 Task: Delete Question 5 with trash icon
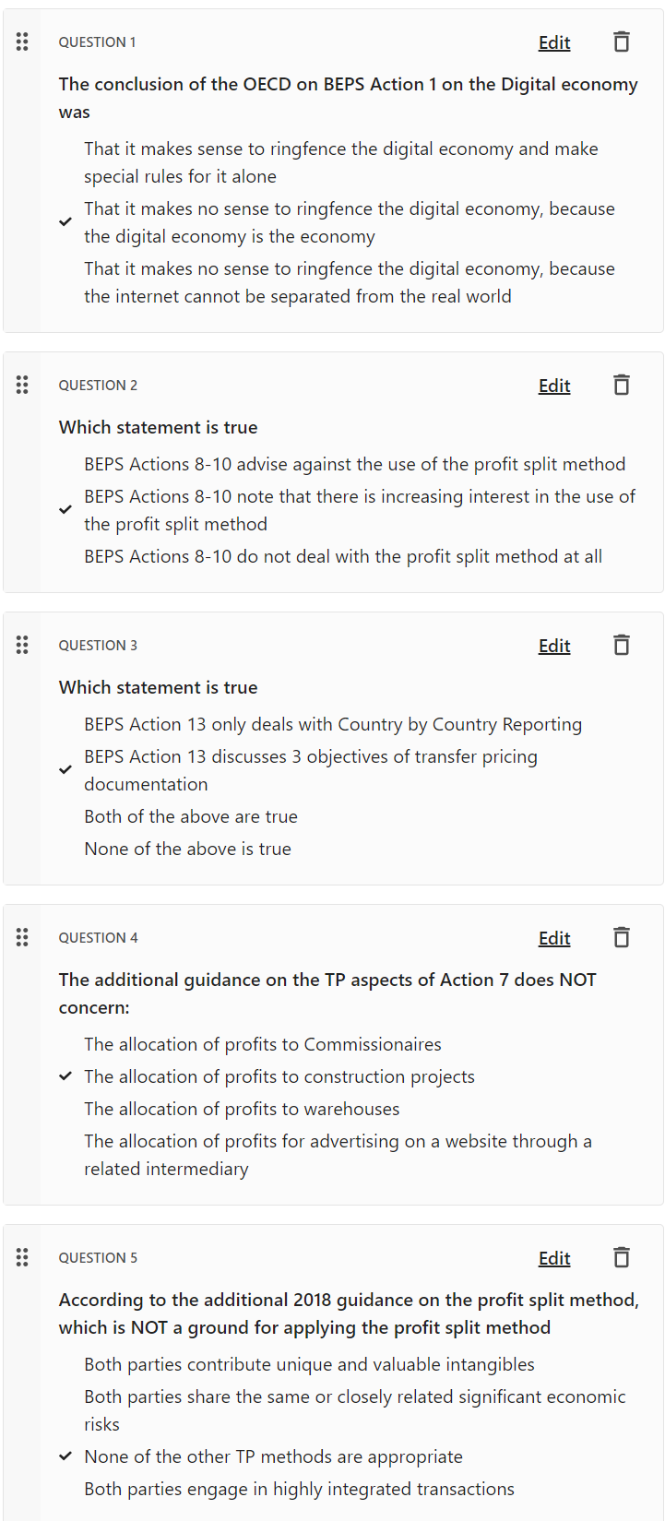[x=622, y=1257]
